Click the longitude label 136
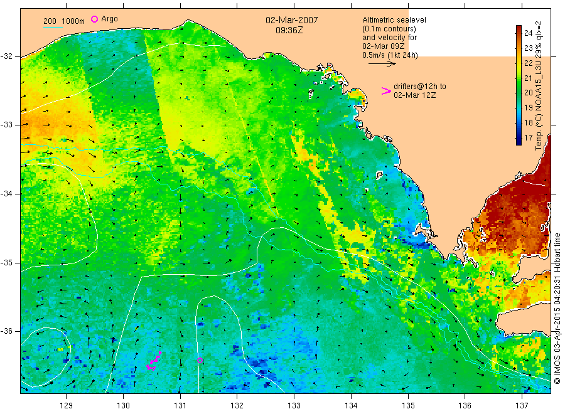Image resolution: width=565 pixels, height=414 pixels. 465,406
